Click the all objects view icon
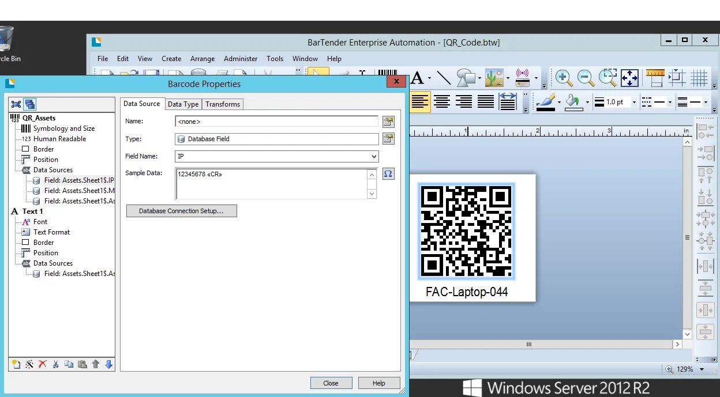Image resolution: width=720 pixels, height=397 pixels. [30, 104]
